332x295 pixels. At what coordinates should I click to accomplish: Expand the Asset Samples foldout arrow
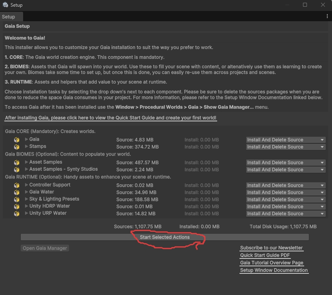pos(27,162)
